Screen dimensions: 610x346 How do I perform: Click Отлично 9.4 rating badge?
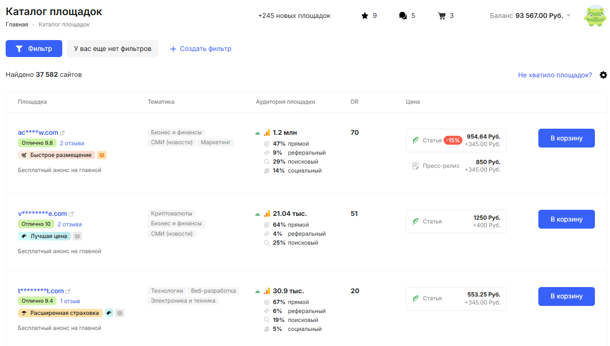[38, 301]
